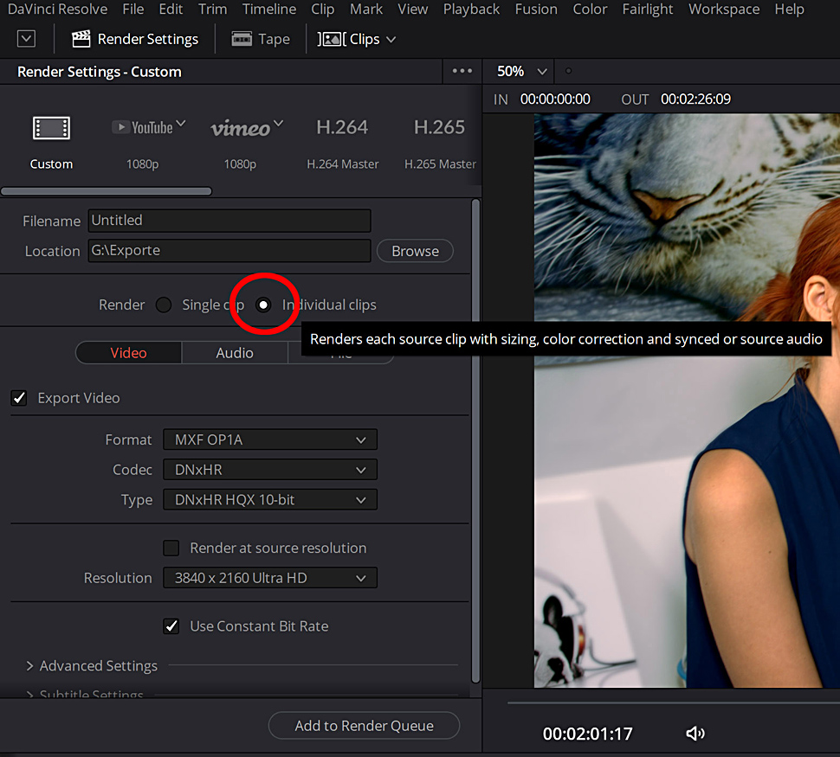Select the H.265 Master preset
840x757 pixels.
(x=440, y=142)
